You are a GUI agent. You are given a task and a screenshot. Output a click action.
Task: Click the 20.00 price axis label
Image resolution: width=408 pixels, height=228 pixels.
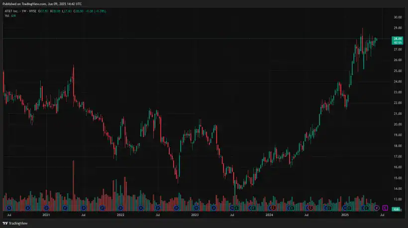coord(397,125)
